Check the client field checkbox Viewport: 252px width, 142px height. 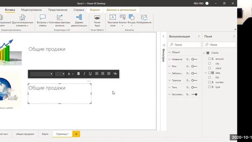pyautogui.click(x=209, y=68)
